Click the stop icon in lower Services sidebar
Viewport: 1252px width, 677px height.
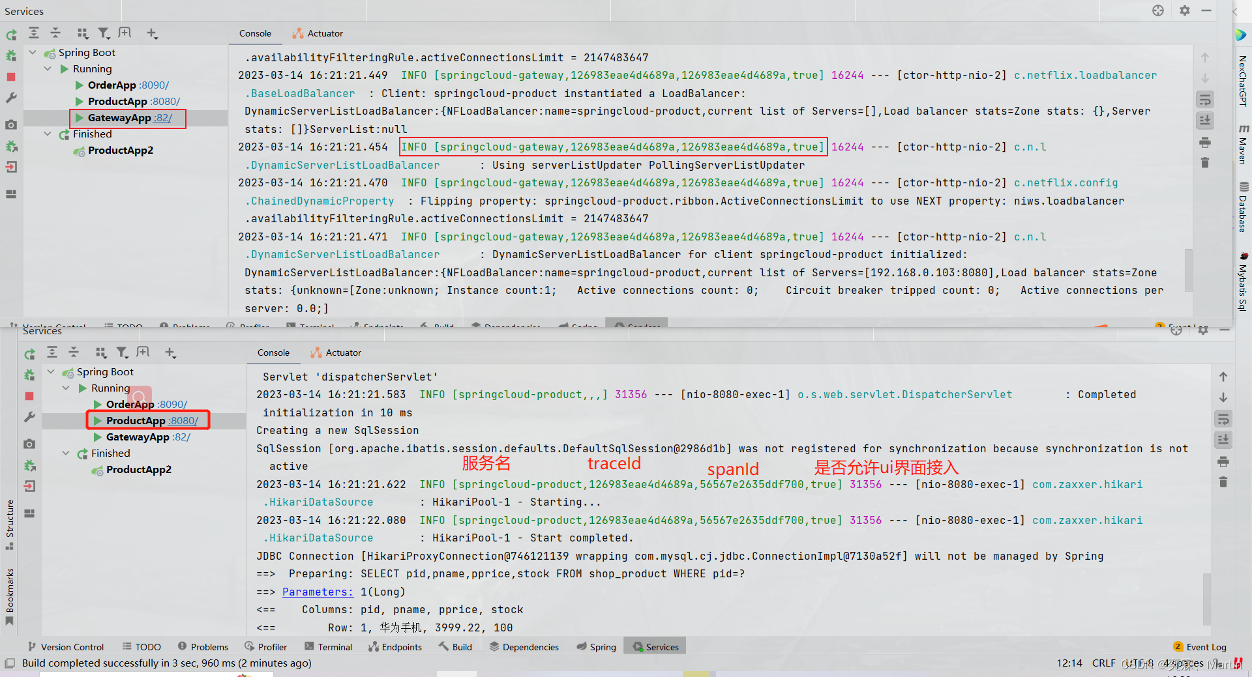[29, 396]
